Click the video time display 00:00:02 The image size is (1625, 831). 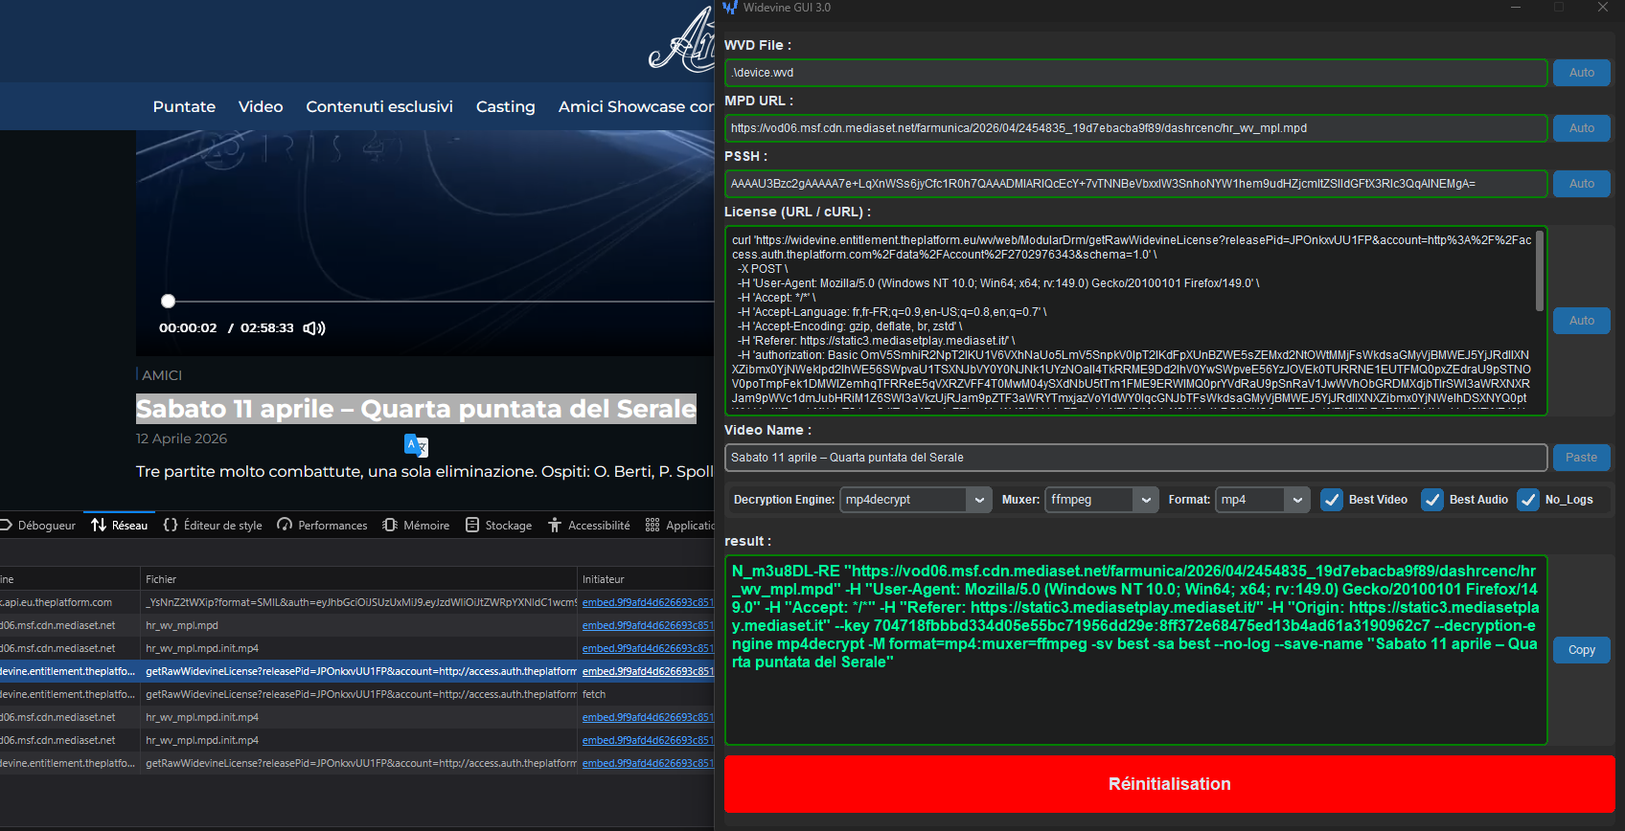[188, 328]
